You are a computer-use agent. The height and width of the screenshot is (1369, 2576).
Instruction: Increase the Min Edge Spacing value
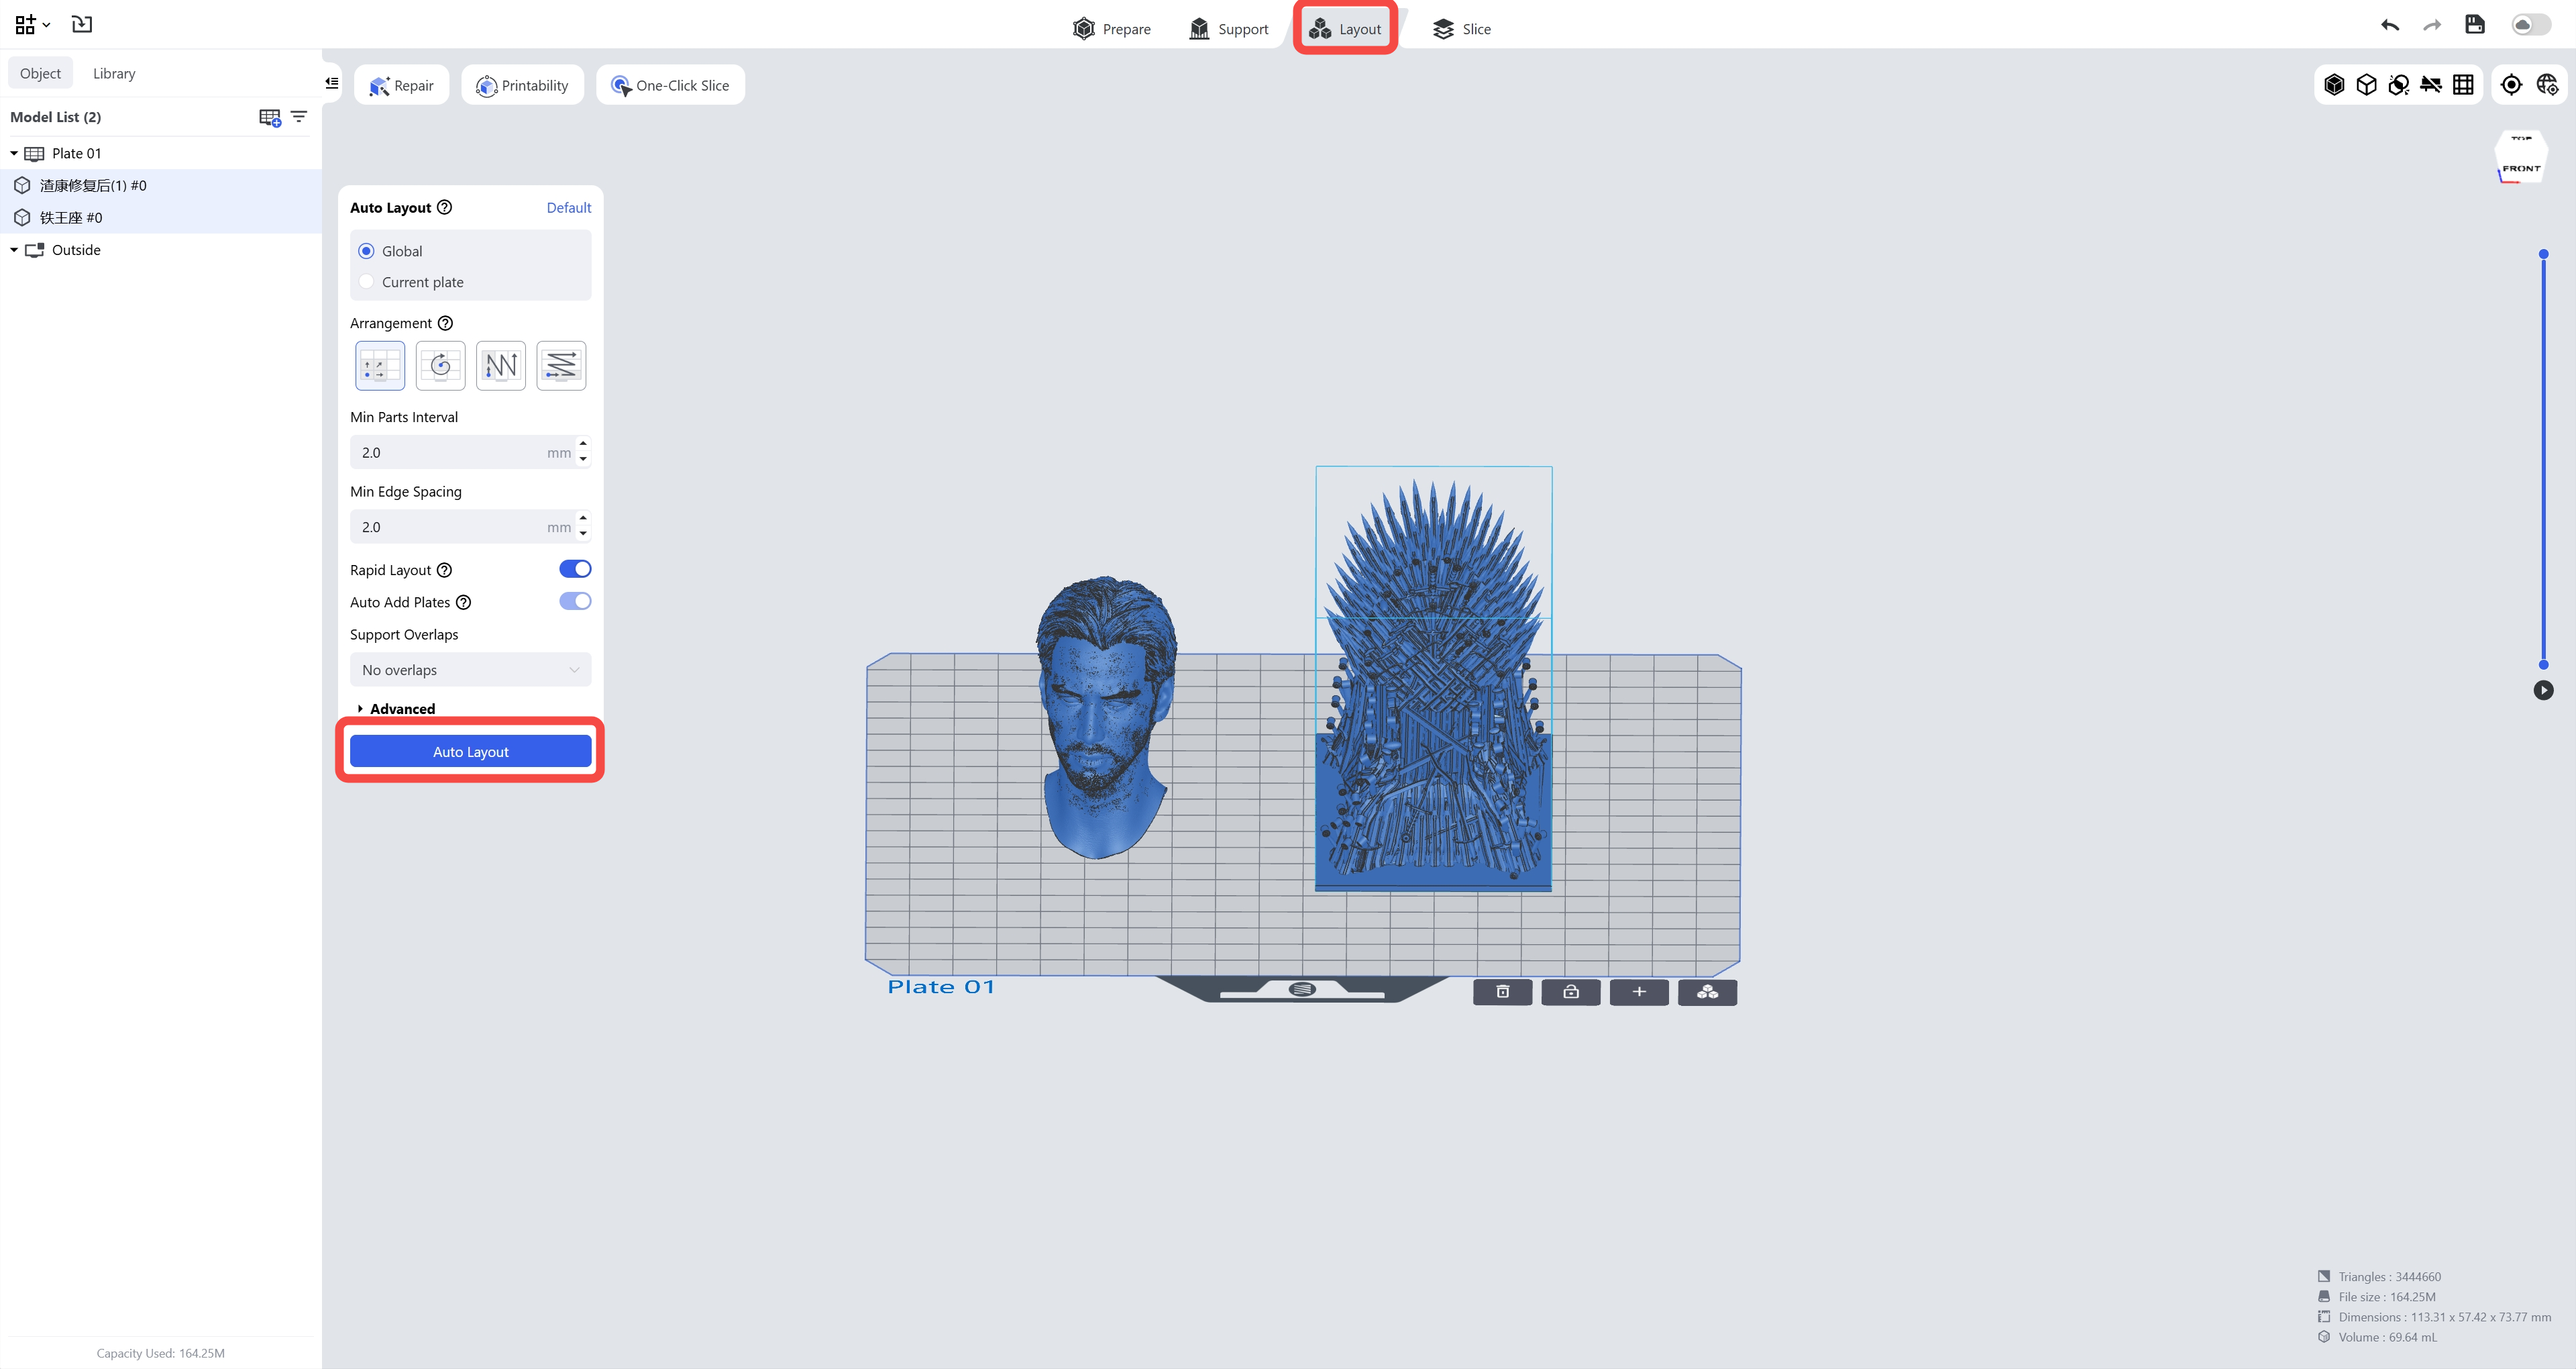(x=583, y=518)
